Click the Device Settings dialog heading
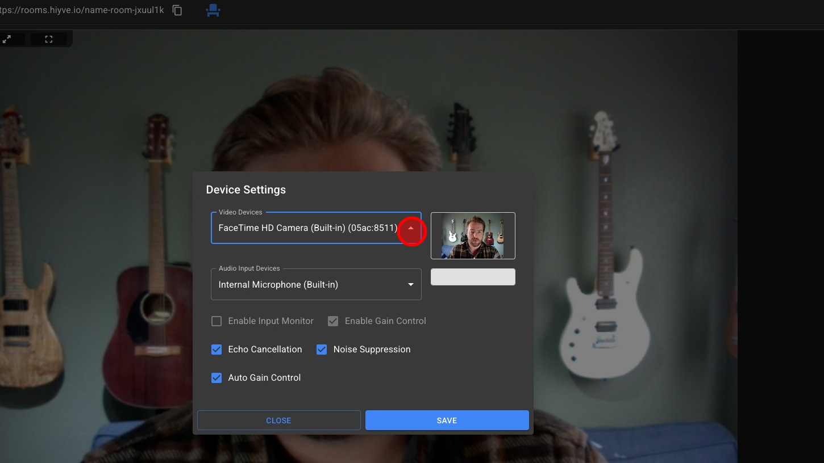 [245, 190]
